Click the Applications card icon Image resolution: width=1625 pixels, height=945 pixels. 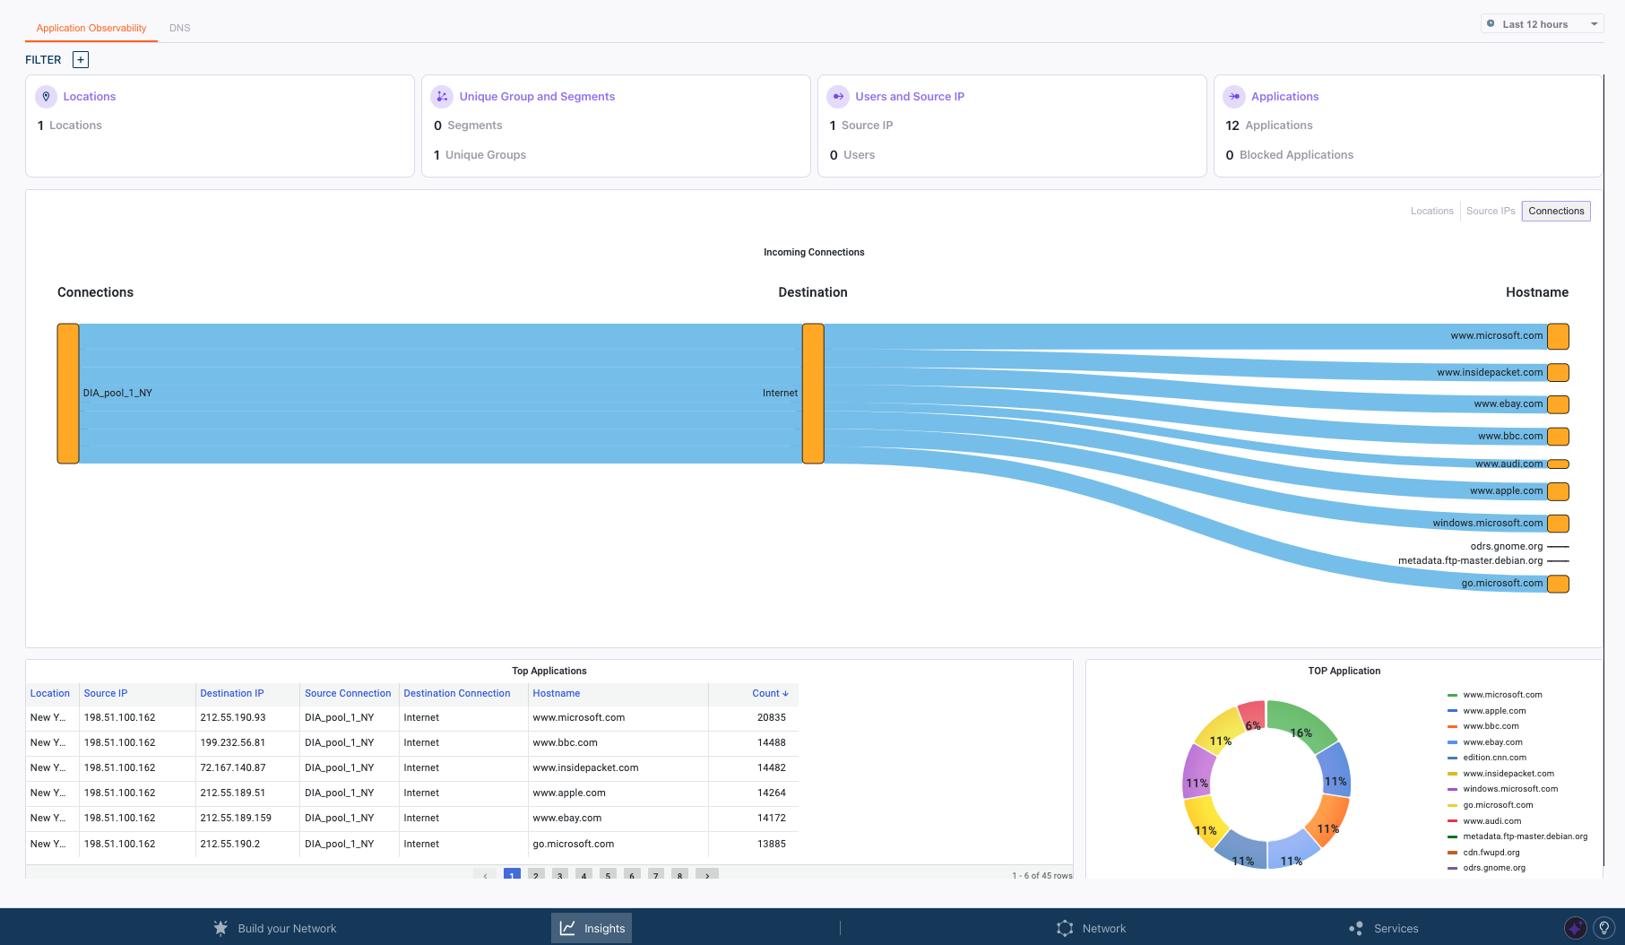click(x=1234, y=97)
